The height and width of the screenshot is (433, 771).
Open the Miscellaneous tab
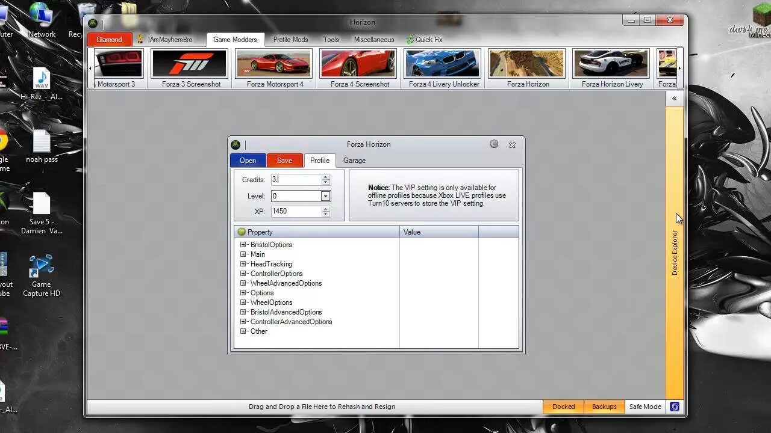(x=374, y=40)
